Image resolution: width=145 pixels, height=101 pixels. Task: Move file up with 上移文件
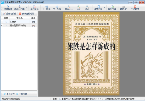(9, 94)
